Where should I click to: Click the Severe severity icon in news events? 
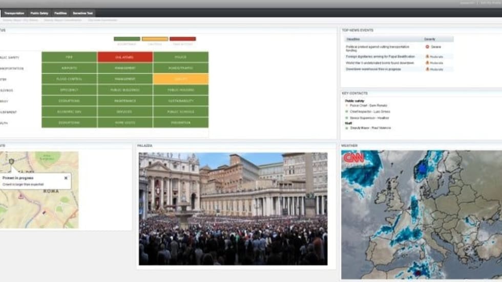[x=427, y=46]
